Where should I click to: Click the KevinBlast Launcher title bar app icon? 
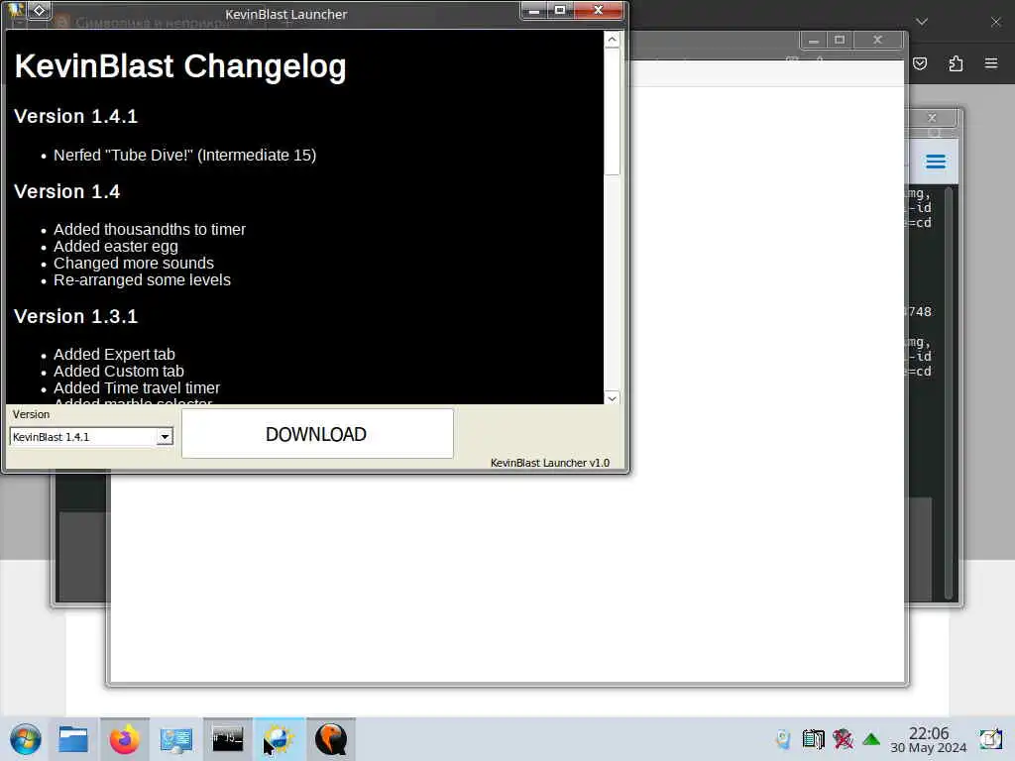coord(16,10)
